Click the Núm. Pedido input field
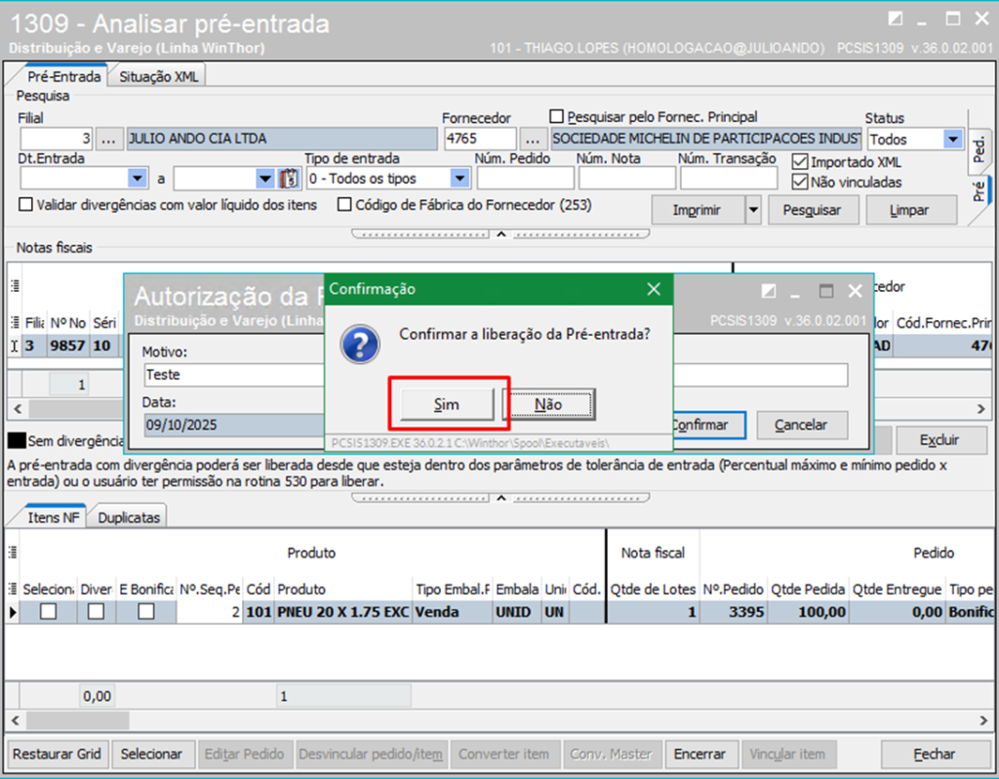 pos(525,179)
